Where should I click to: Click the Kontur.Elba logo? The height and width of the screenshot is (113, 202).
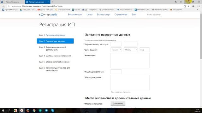(48, 15)
